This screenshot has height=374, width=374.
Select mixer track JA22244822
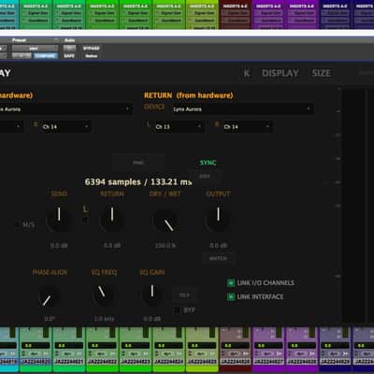(102, 362)
